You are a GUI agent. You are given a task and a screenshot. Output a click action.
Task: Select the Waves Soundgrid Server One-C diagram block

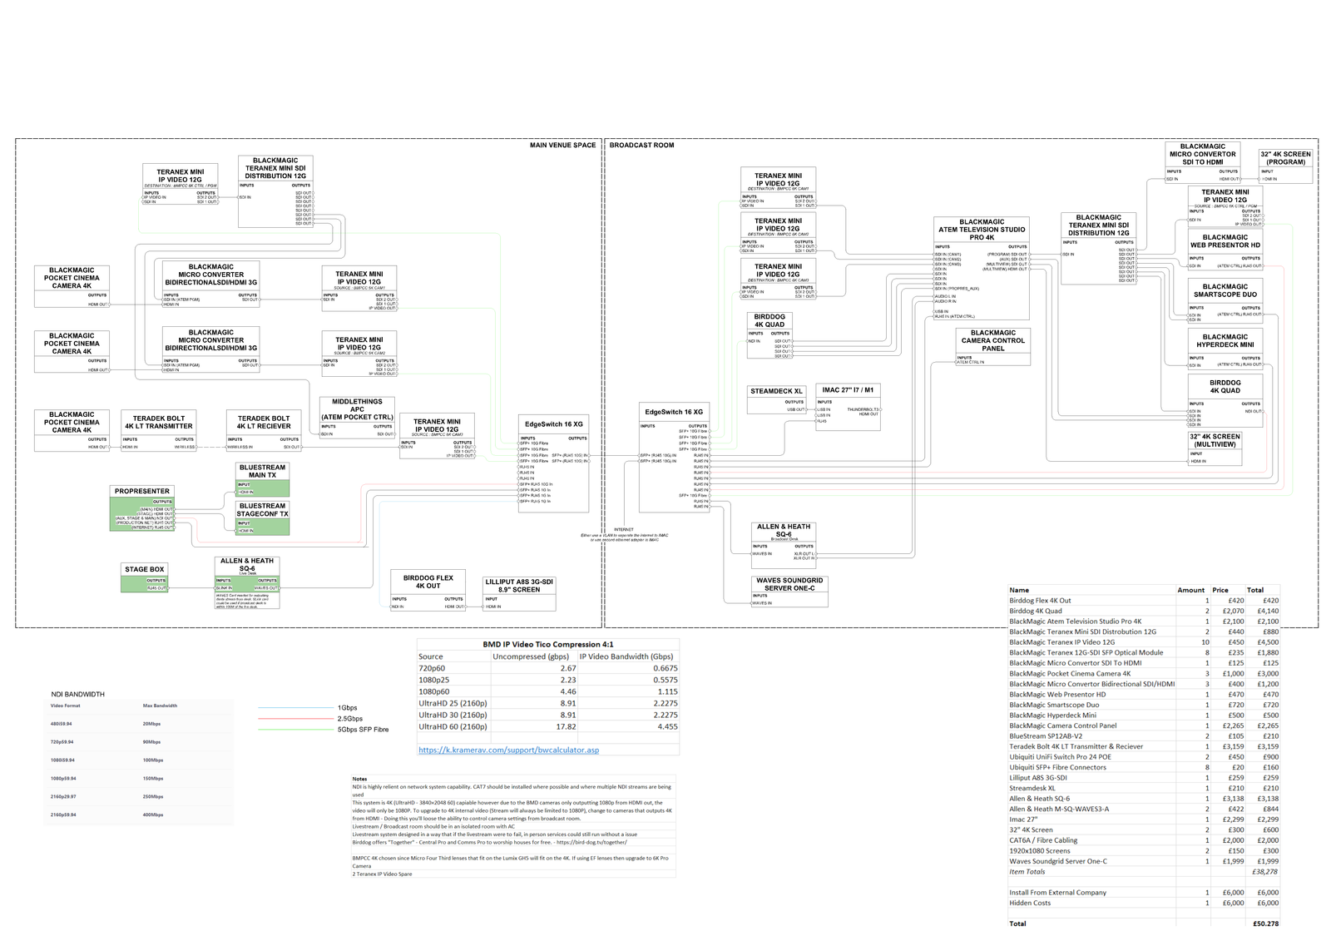(789, 592)
